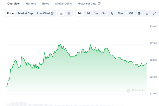Show the 1y price history
Screen dimensions: 159x106
[x=112, y=13]
